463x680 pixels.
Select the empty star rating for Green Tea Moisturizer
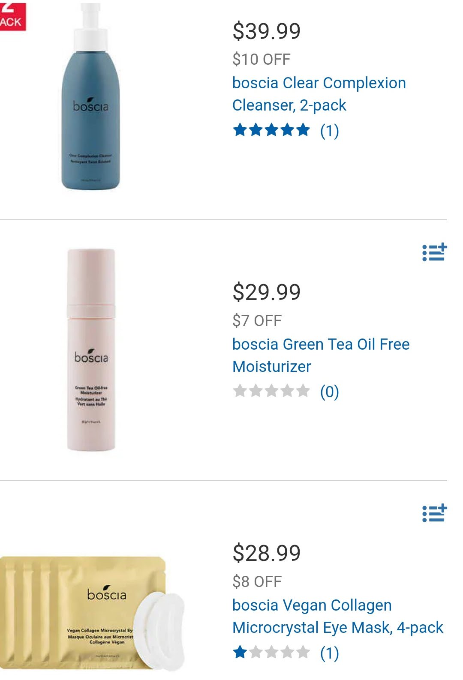271,391
